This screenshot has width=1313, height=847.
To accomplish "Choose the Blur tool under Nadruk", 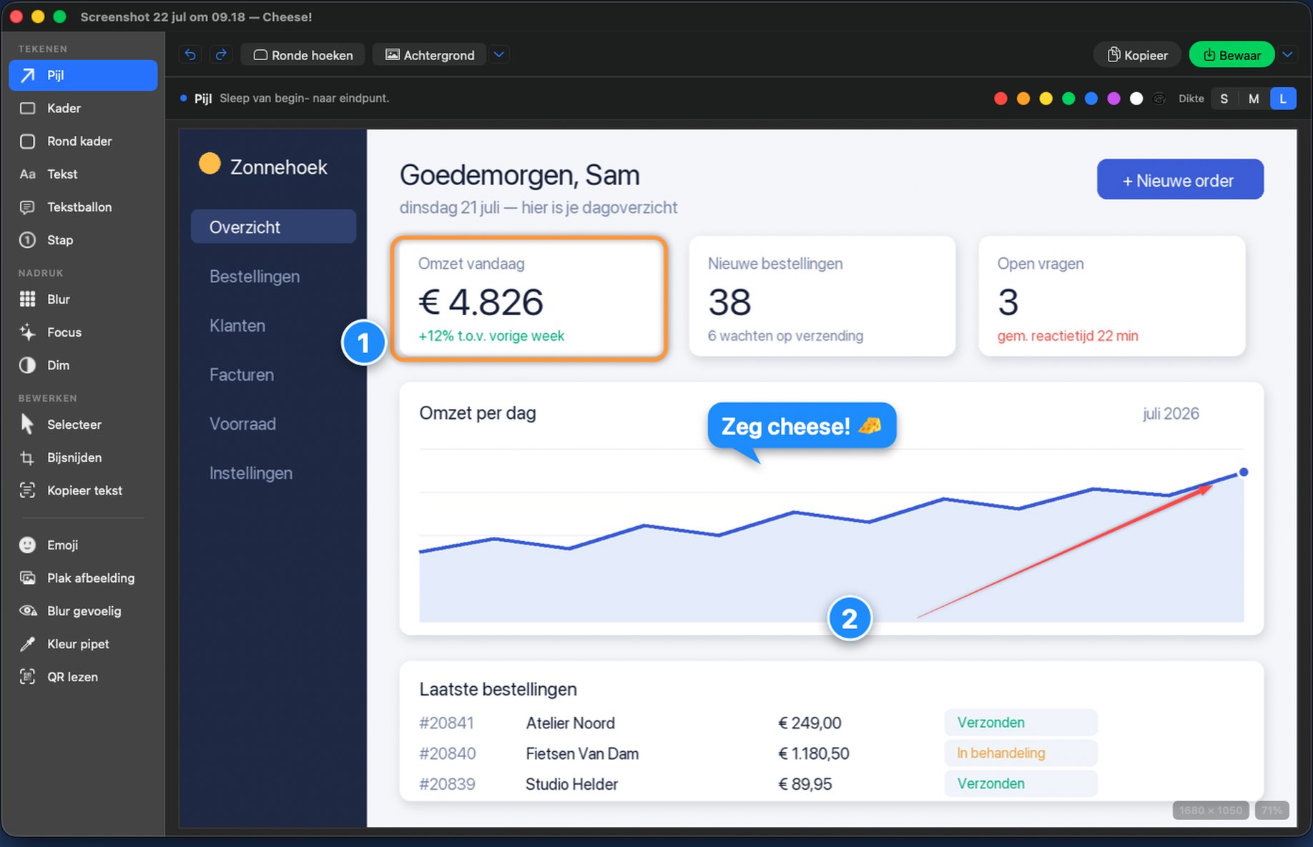I will click(x=83, y=299).
